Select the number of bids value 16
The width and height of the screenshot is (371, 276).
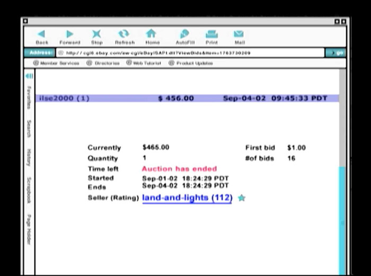click(291, 158)
